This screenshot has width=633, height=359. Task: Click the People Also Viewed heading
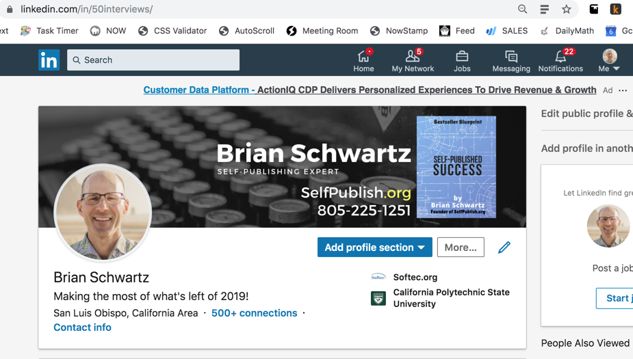(x=585, y=343)
